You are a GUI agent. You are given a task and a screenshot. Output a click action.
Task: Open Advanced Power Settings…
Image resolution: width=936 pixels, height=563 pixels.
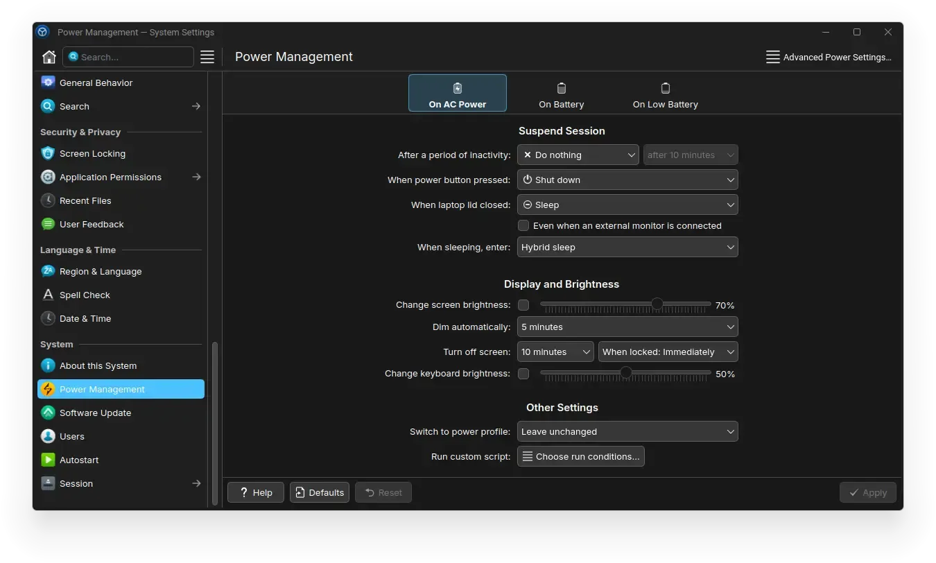(829, 57)
